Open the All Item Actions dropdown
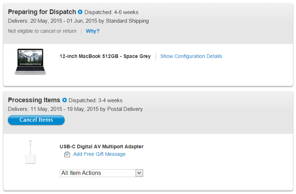Viewport: 296px width, 194px height. (101, 173)
